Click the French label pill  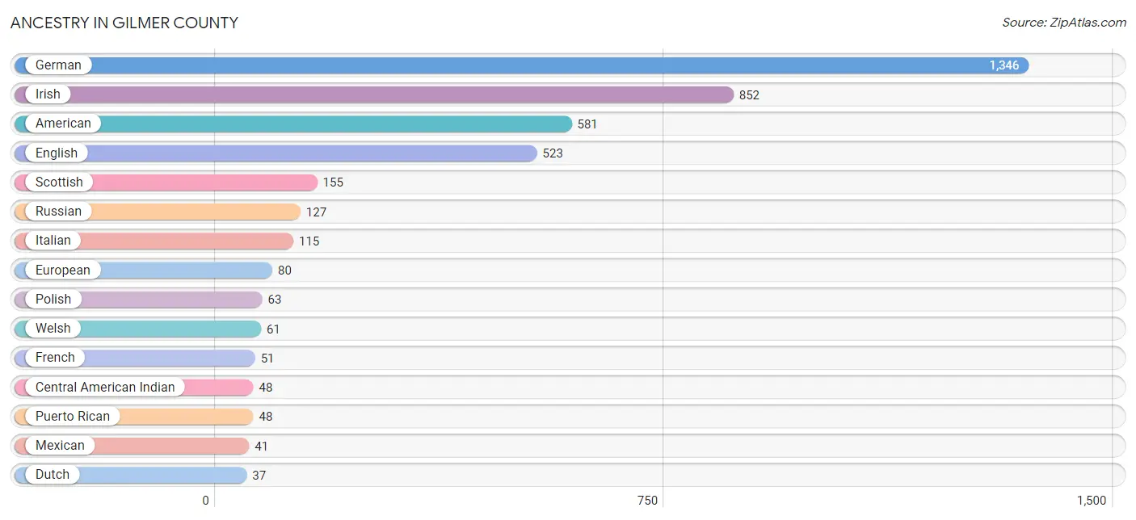[55, 358]
